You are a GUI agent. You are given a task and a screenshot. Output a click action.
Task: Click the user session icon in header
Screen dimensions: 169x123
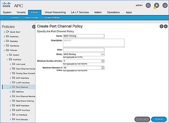pyautogui.click(x=165, y=5)
